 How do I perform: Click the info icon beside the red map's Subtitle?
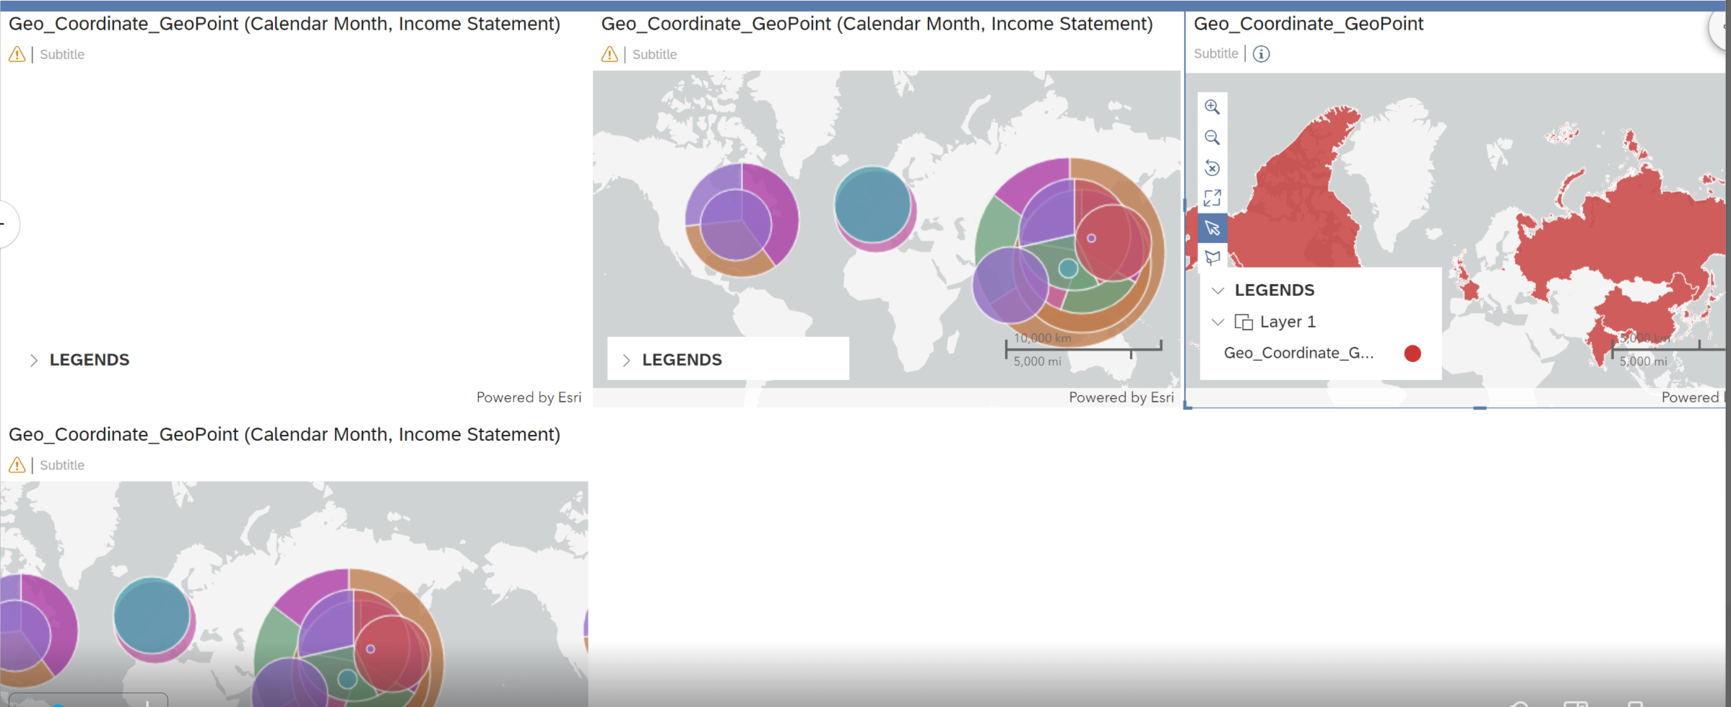pyautogui.click(x=1261, y=54)
